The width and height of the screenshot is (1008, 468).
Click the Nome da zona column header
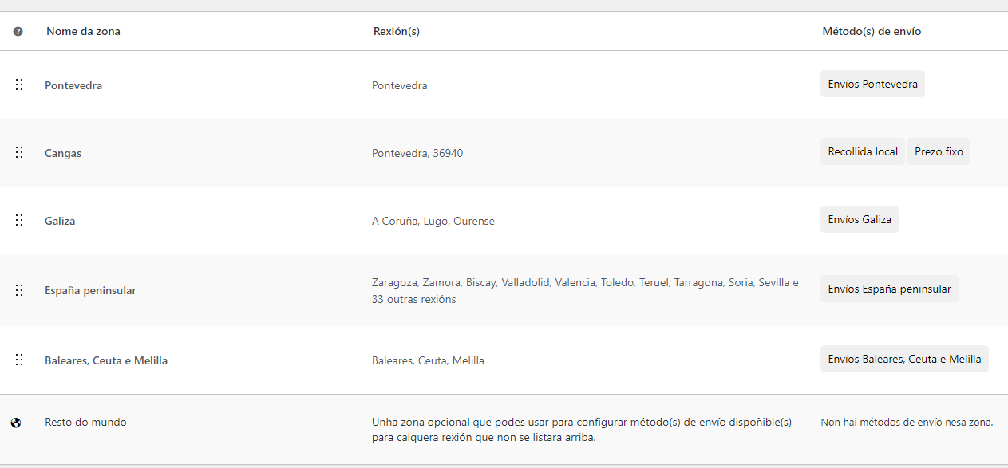pos(83,31)
